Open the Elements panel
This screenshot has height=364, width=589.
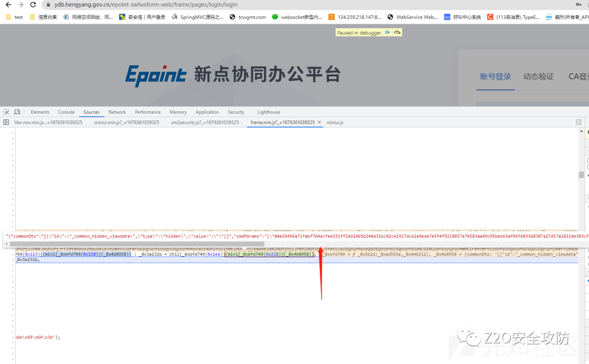(40, 112)
